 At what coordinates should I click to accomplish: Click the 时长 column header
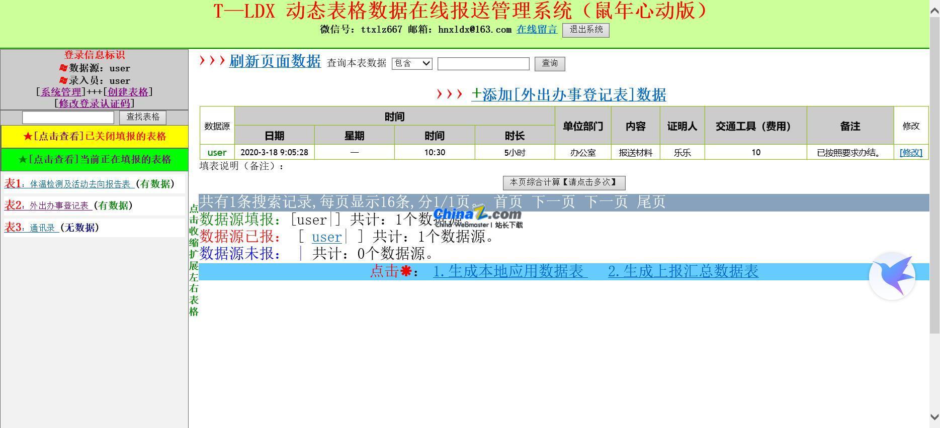(x=515, y=136)
